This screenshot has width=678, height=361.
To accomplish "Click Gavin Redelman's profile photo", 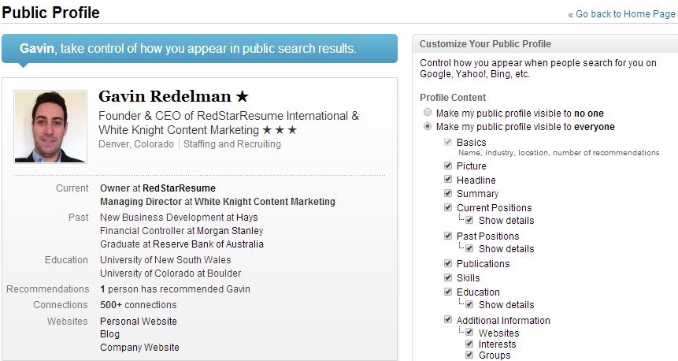I will click(x=50, y=126).
